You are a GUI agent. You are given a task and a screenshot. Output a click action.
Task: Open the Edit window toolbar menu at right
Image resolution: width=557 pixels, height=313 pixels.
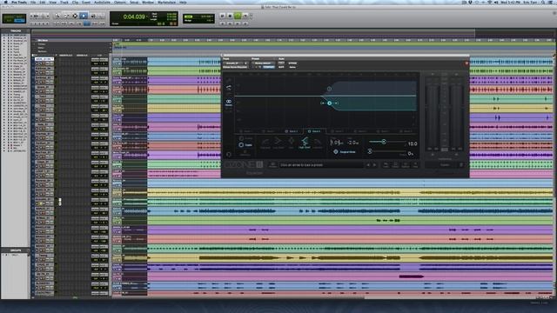click(x=554, y=13)
